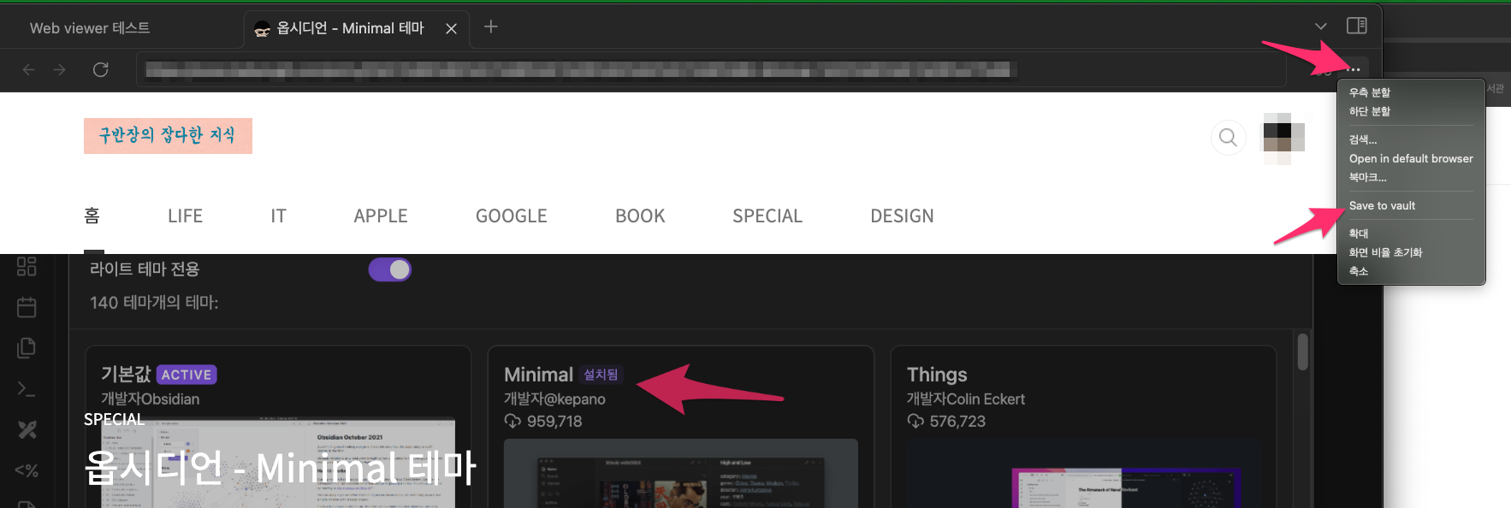The image size is (1511, 508).
Task: Click the crossed pencil ruler ribbon icon
Action: pyautogui.click(x=27, y=429)
